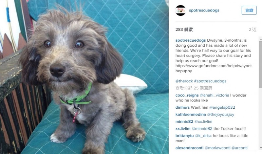Open brittanytu commenter profile
This screenshot has width=262, height=154.
click(x=184, y=136)
